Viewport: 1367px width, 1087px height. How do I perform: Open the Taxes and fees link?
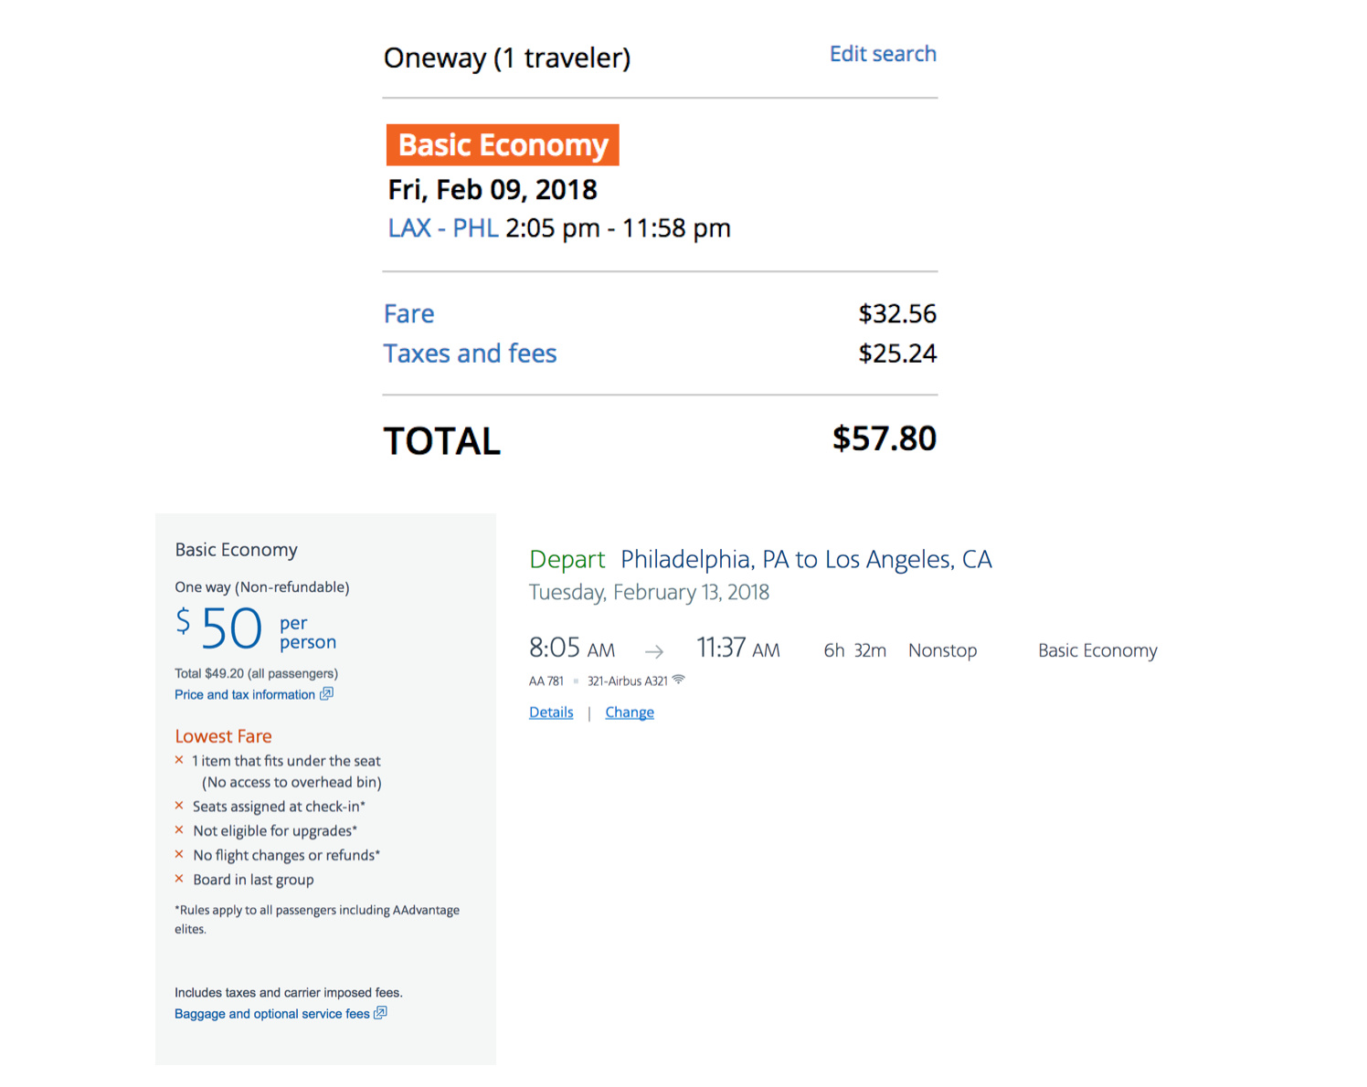pyautogui.click(x=470, y=354)
